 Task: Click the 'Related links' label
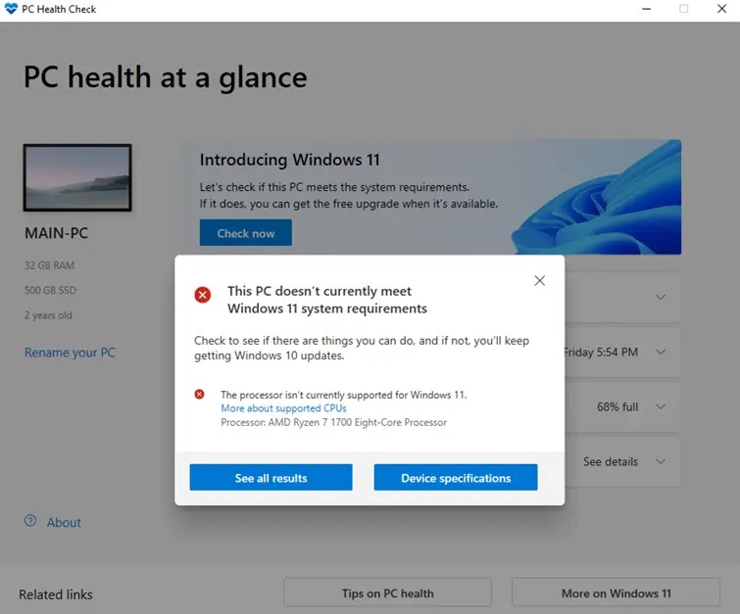pos(56,594)
